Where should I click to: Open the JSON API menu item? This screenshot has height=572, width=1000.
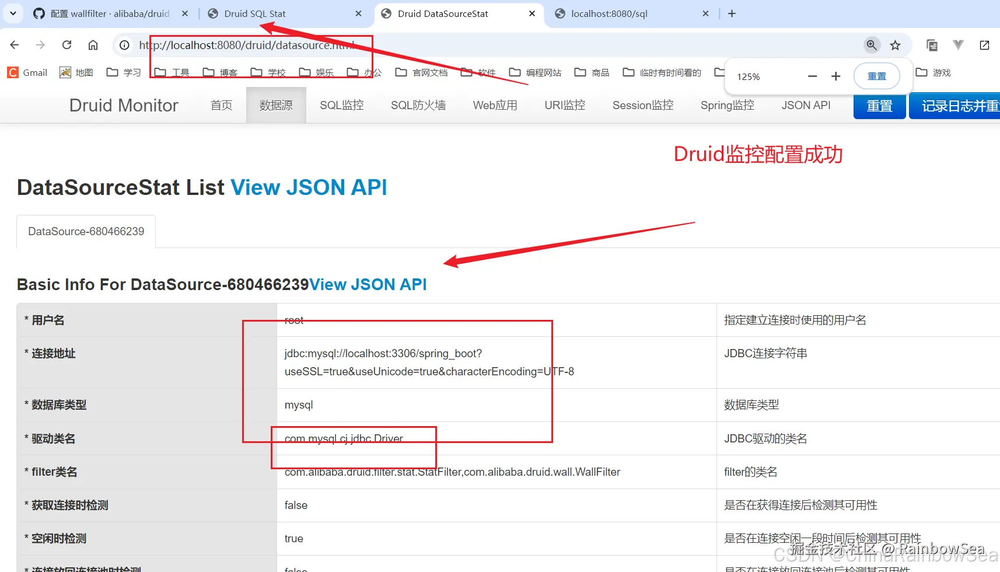[x=806, y=105]
